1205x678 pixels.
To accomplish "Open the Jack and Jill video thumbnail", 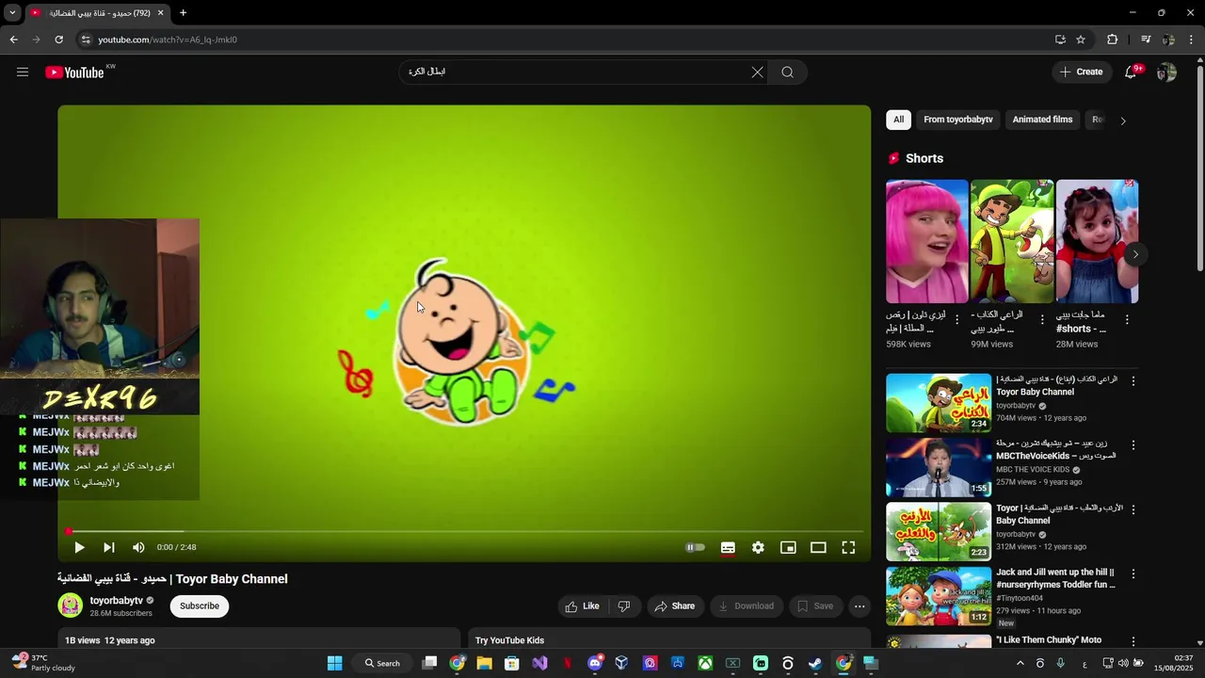I will pos(939,595).
